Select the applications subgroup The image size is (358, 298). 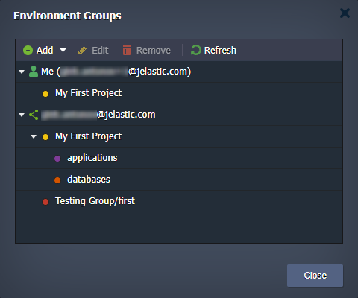[179, 158]
